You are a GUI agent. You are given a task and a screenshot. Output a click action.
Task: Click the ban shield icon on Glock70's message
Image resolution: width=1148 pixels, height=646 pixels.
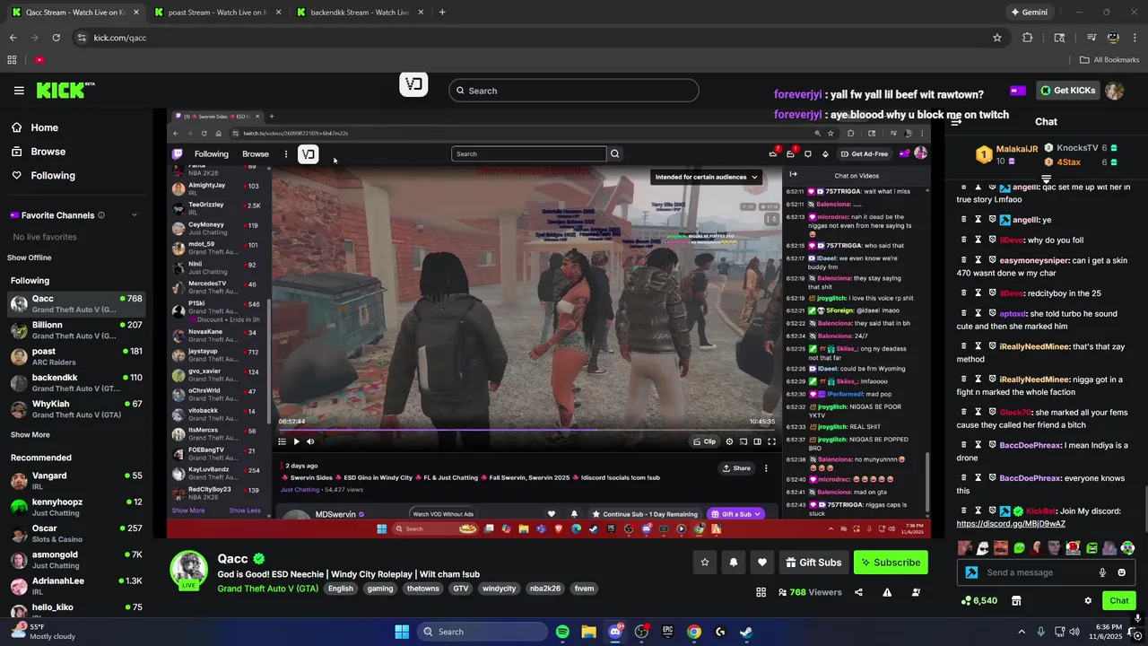click(993, 412)
